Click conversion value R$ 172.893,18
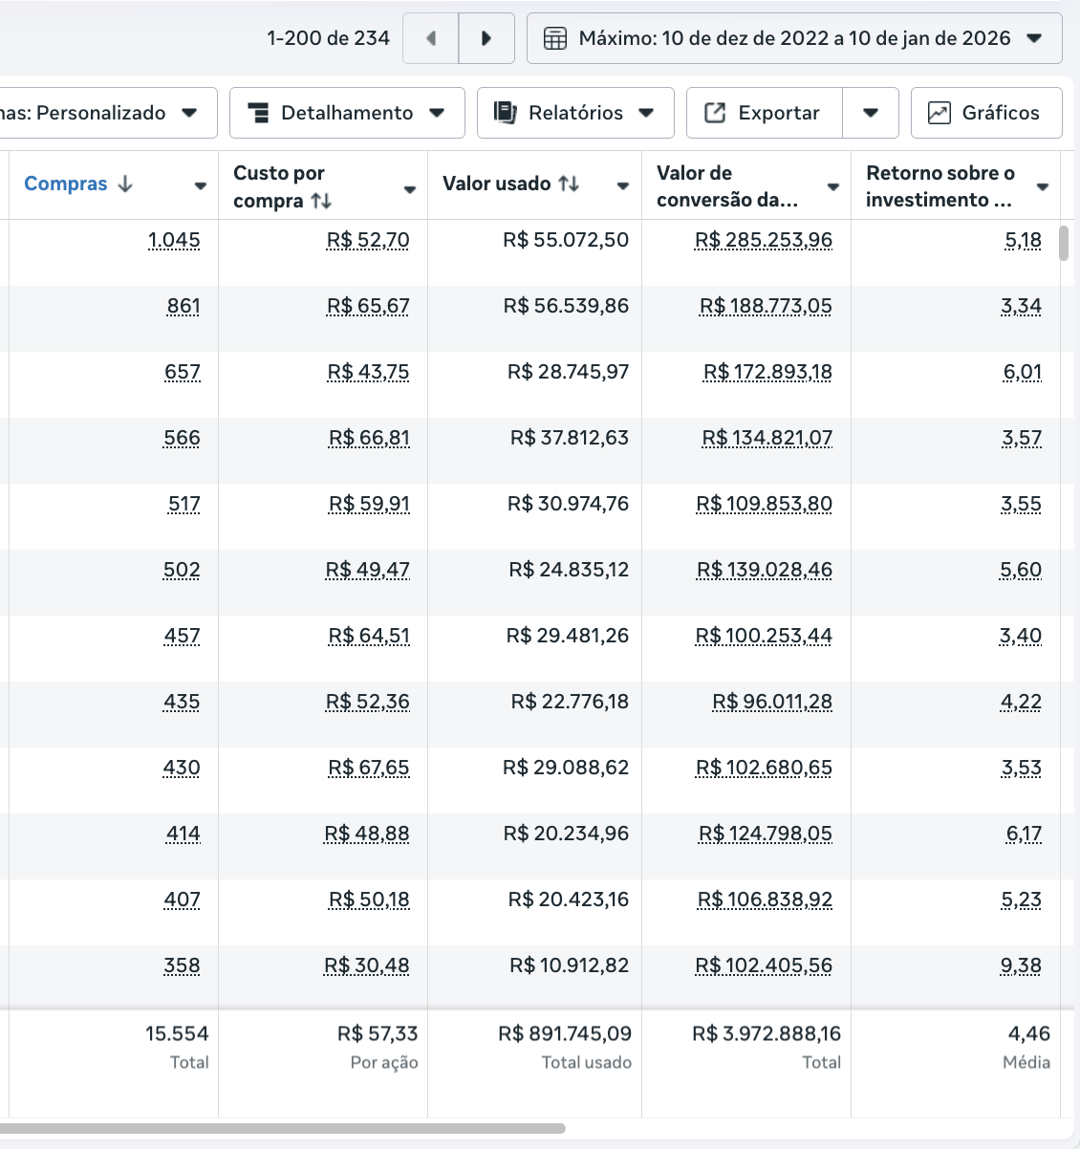The height and width of the screenshot is (1149, 1080). tap(767, 372)
